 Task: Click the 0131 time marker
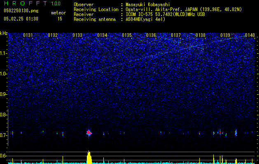click(28, 35)
